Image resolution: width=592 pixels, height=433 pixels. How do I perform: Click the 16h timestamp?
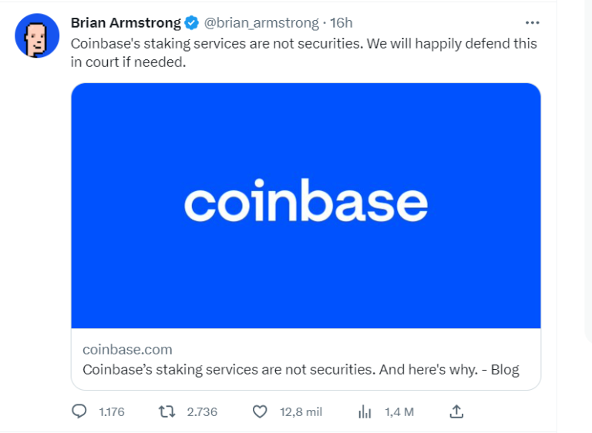(341, 23)
